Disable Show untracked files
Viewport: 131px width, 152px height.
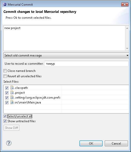coord(5,121)
